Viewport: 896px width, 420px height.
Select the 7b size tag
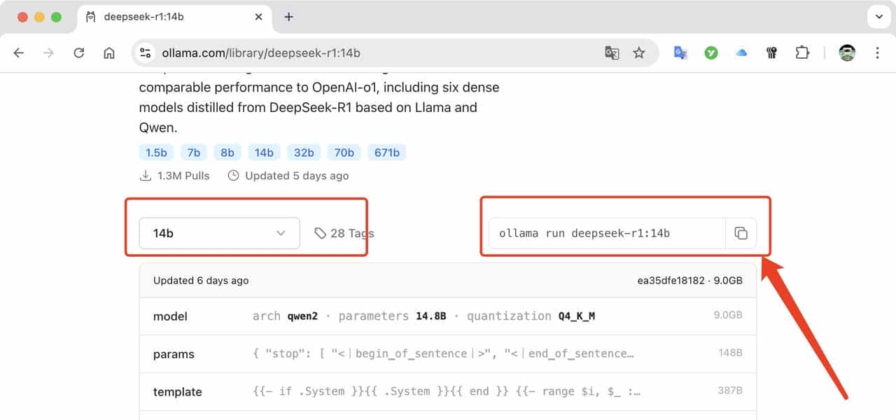[194, 153]
